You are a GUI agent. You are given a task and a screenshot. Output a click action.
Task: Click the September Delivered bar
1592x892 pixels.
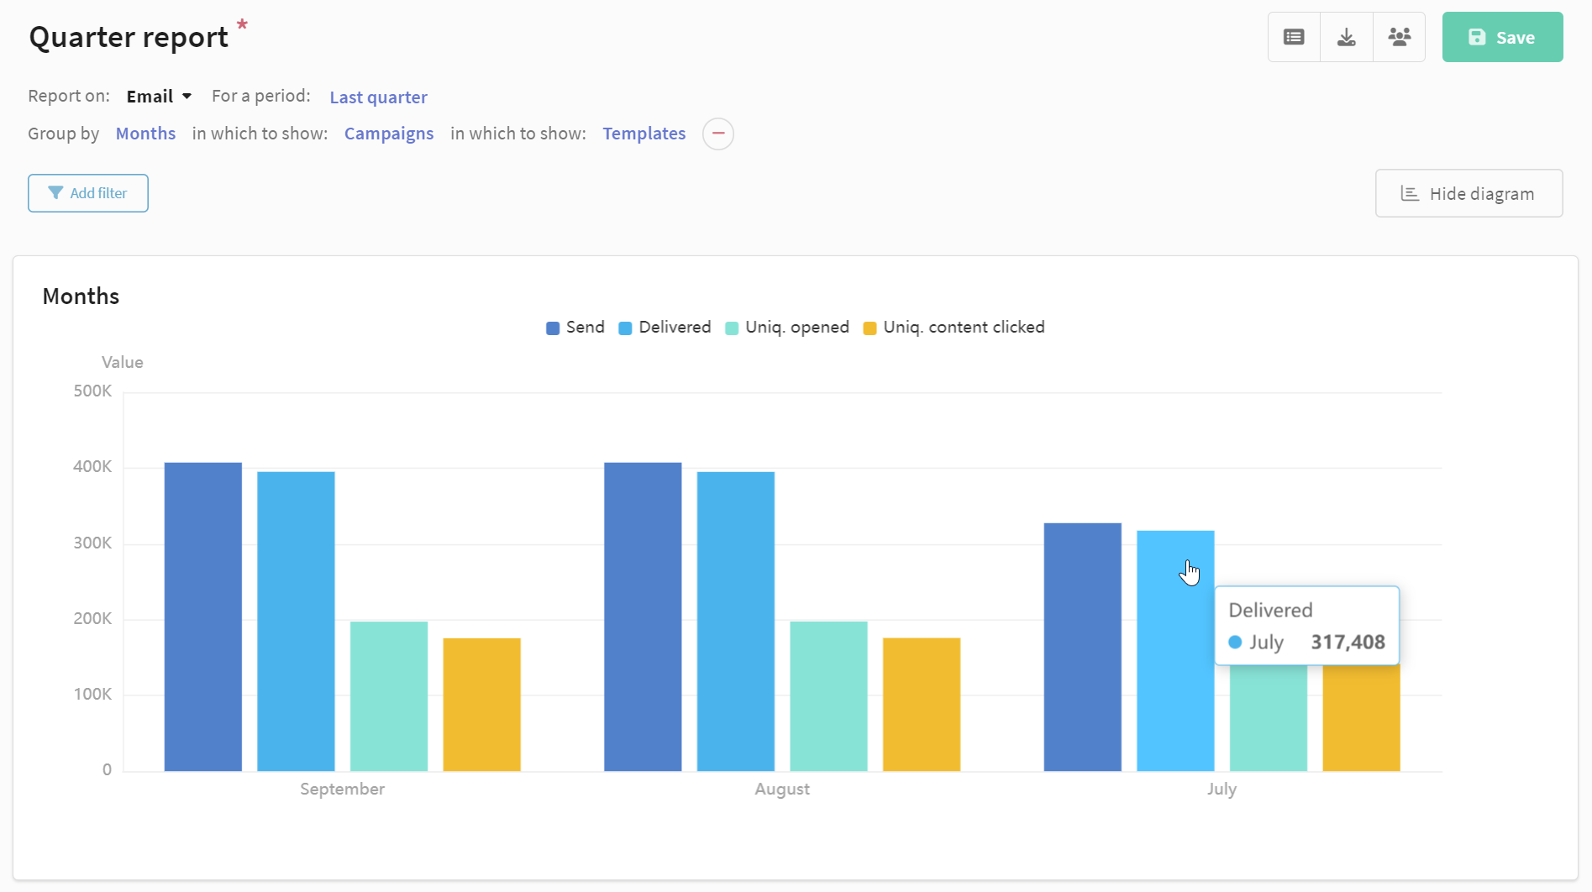coord(296,622)
